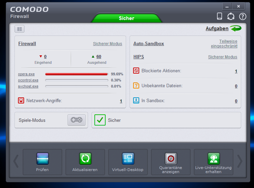Open Netzwerk-Angriffe count 1

click(x=121, y=101)
